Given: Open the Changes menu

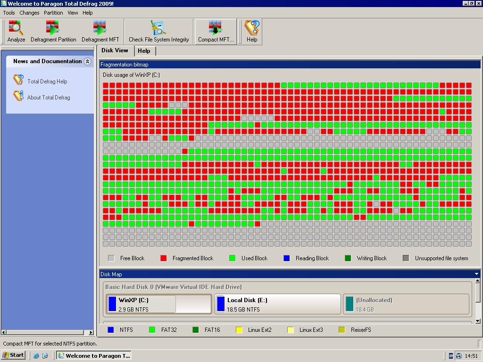Looking at the screenshot, I should [29, 13].
